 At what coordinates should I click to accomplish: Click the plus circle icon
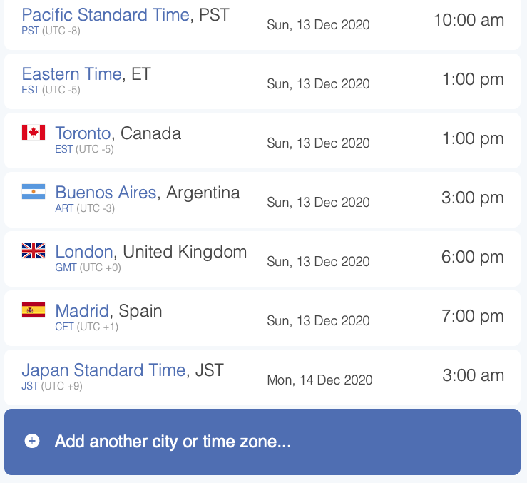click(32, 441)
